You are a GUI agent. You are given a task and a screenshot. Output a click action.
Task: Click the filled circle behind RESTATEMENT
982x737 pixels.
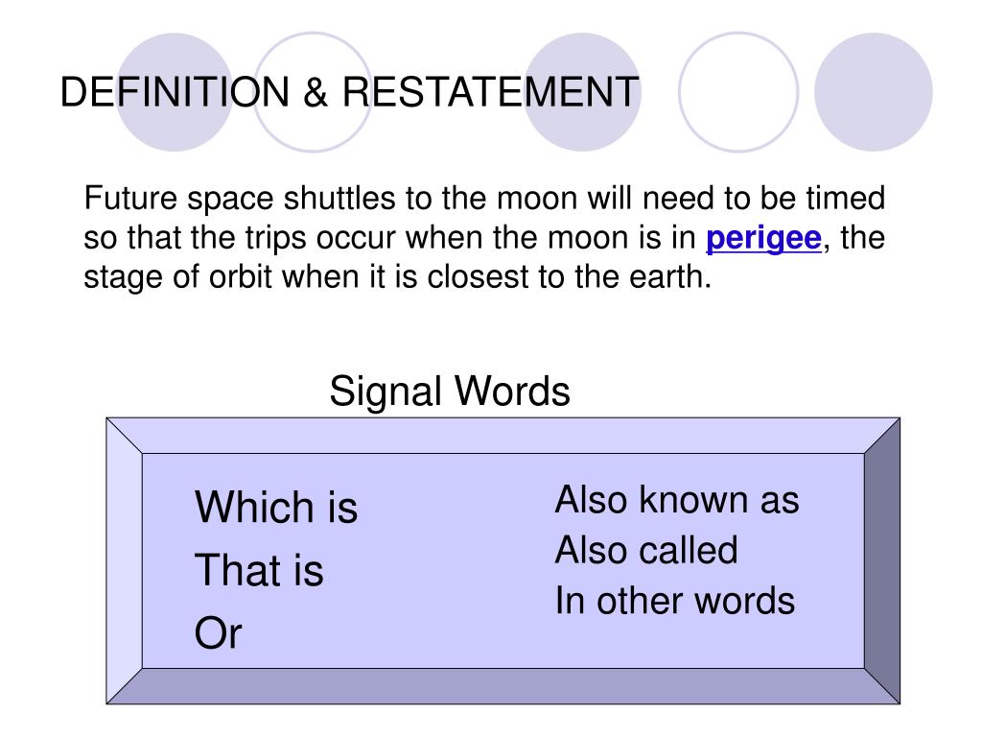click(582, 92)
